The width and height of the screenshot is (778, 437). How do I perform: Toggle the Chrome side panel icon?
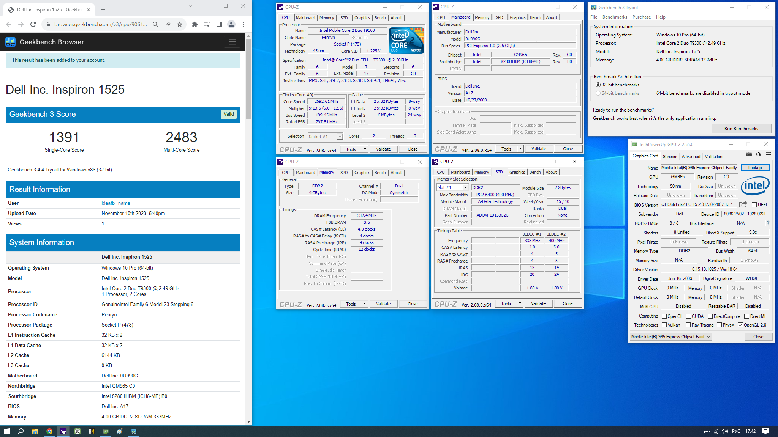pyautogui.click(x=219, y=24)
